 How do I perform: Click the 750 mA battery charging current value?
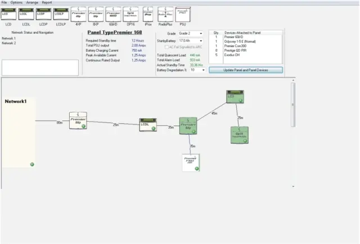click(137, 51)
